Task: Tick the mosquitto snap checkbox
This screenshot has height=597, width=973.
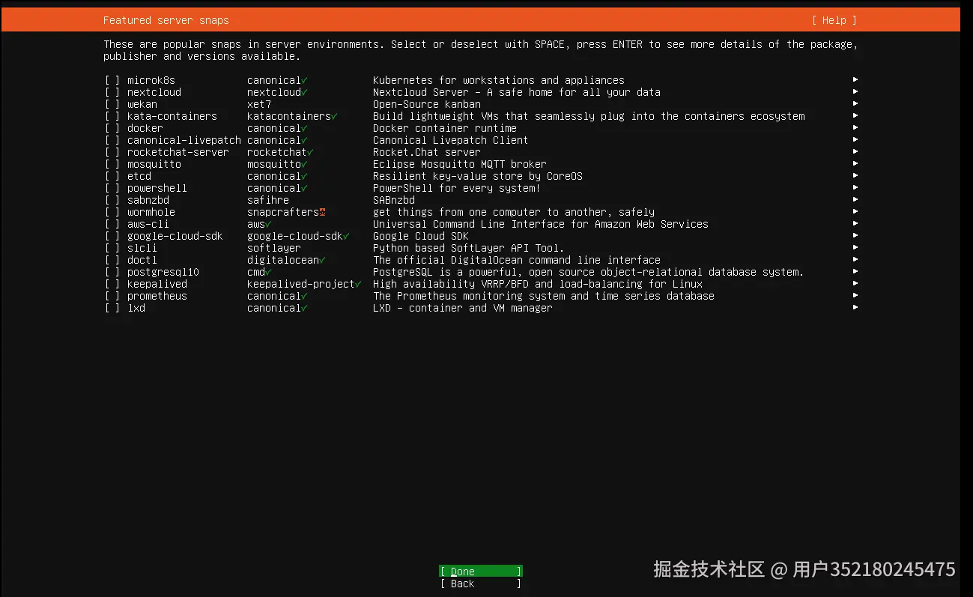Action: tap(112, 164)
